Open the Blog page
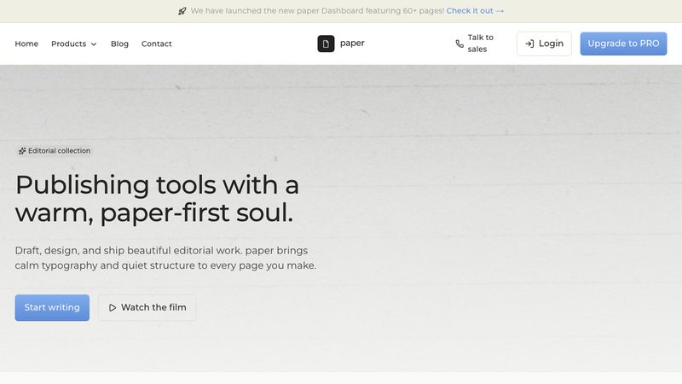This screenshot has width=682, height=384. tap(119, 44)
